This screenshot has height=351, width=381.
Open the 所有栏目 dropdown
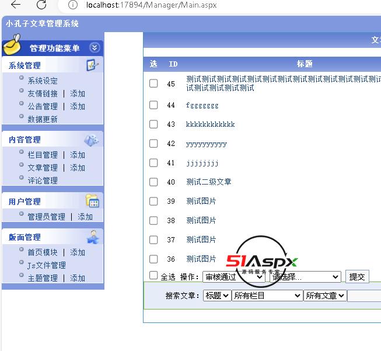267,296
